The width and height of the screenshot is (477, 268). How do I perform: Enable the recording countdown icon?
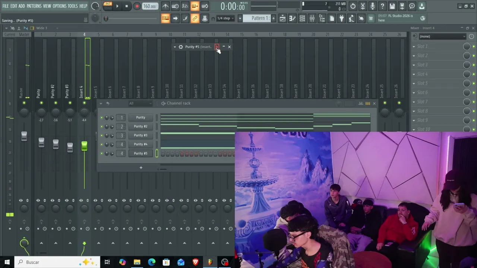pos(185,6)
